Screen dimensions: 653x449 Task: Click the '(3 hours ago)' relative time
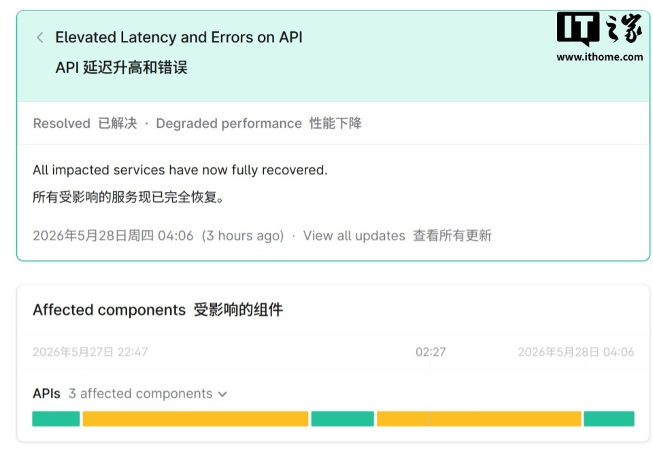click(243, 236)
